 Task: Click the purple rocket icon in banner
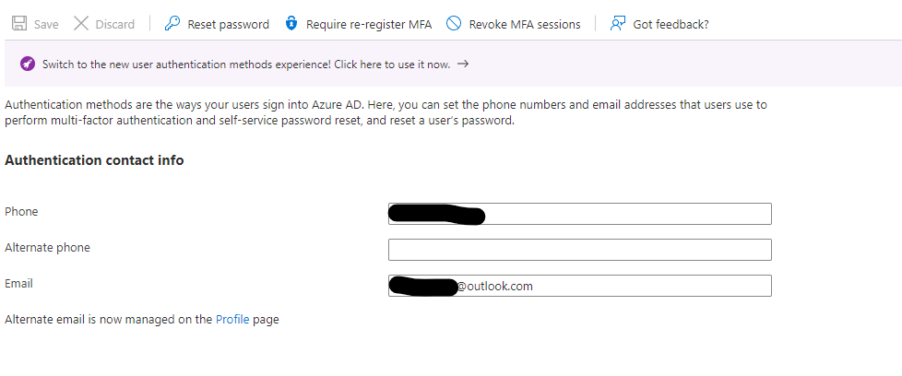(x=28, y=64)
